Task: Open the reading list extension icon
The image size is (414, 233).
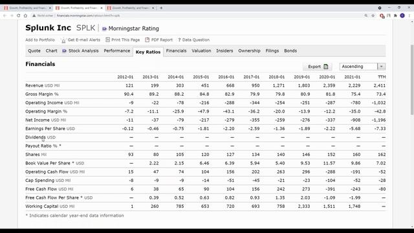Action: (389, 16)
